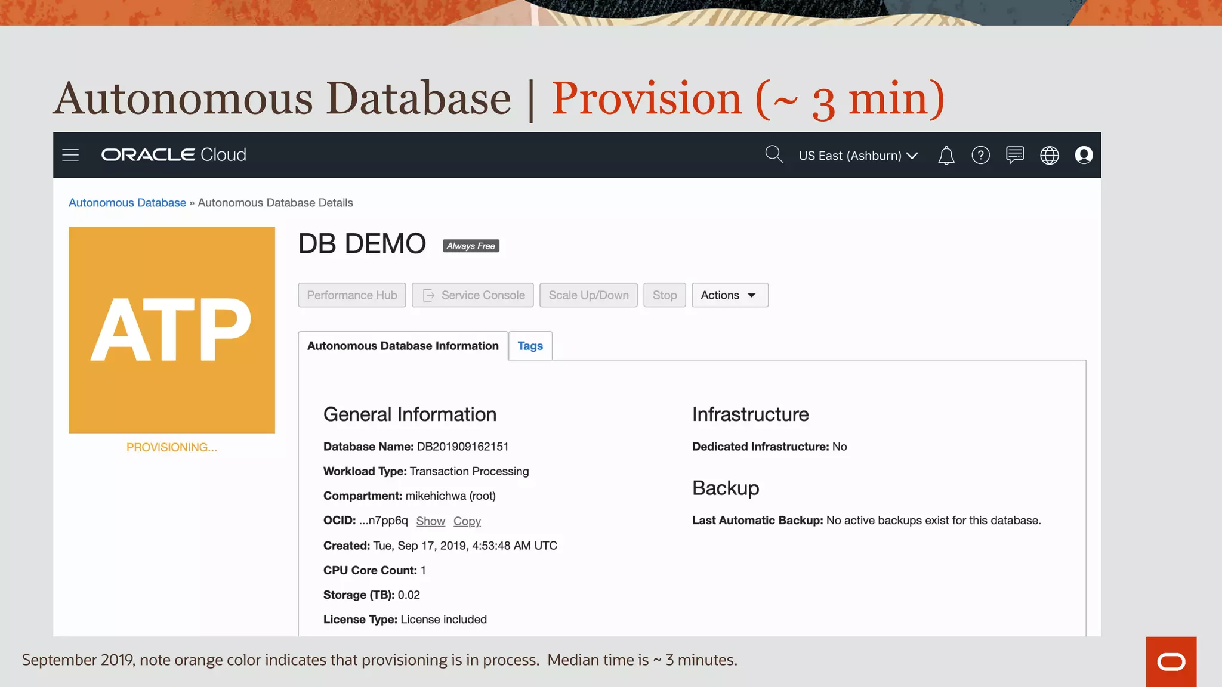Screen dimensions: 1222x687
Task: Click the compartment value mikehichwa (root)
Action: tap(450, 496)
